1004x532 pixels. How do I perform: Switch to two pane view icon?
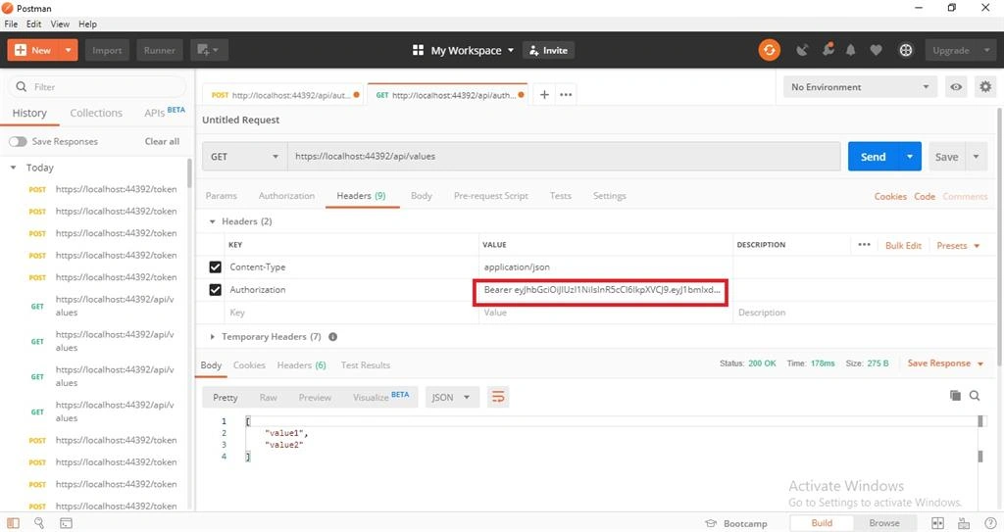pyautogui.click(x=937, y=523)
